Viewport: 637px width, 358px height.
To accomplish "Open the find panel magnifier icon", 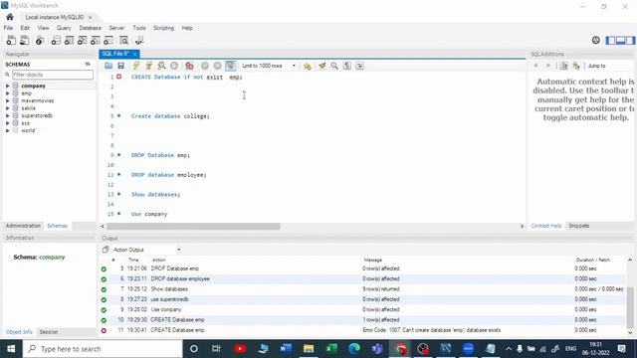I will click(334, 66).
